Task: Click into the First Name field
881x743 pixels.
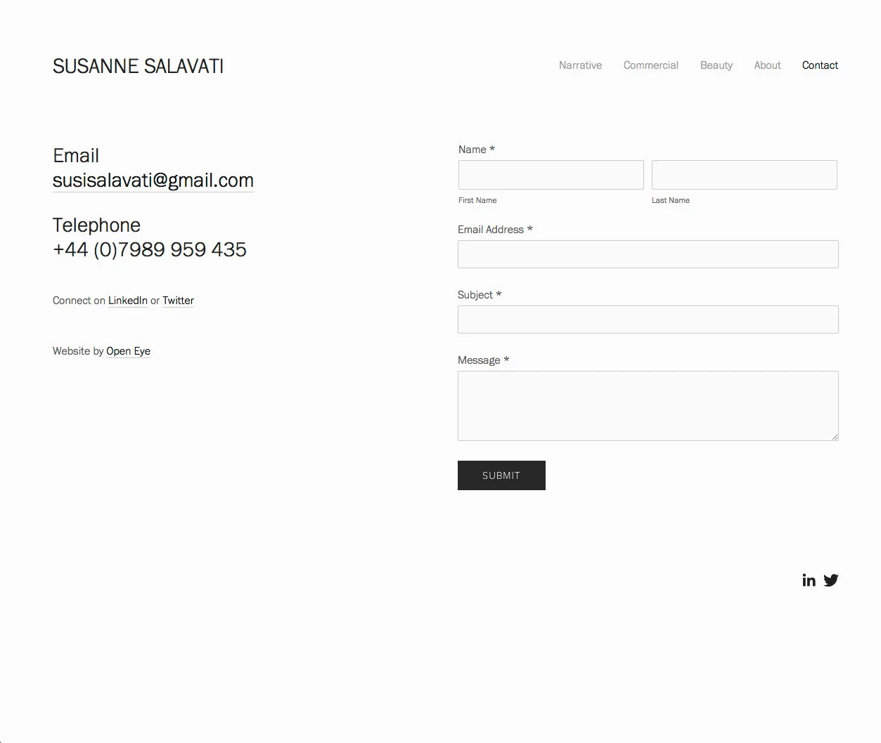Action: point(551,175)
